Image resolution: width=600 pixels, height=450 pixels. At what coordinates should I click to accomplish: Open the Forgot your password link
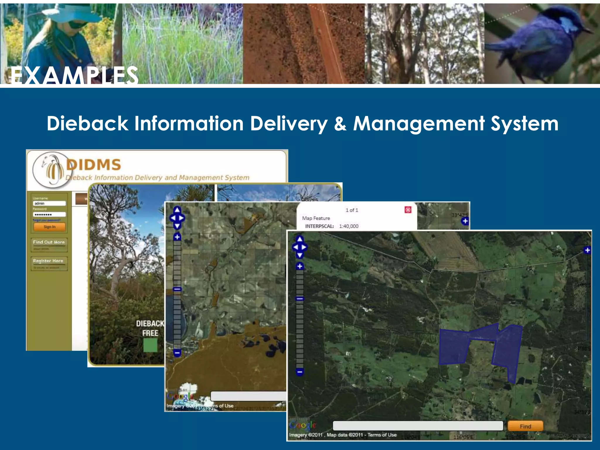point(47,220)
